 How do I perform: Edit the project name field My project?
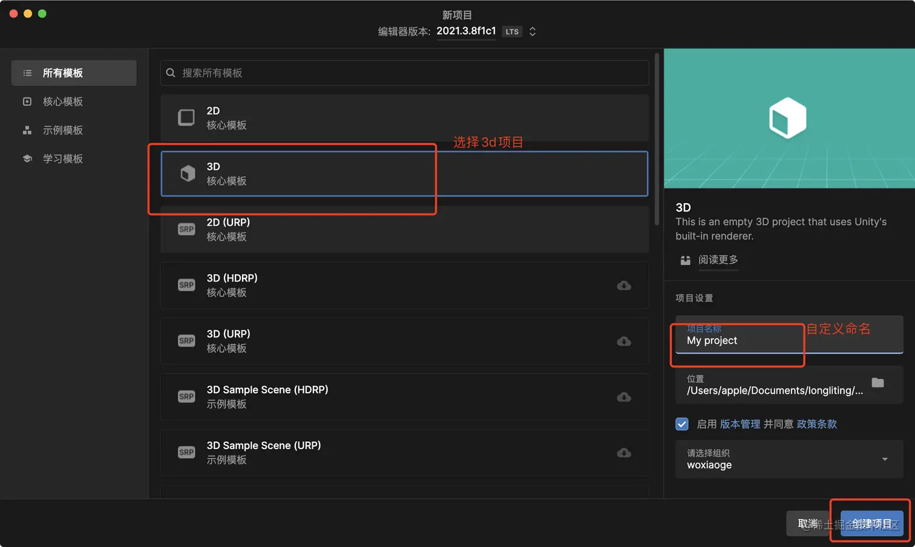789,335
